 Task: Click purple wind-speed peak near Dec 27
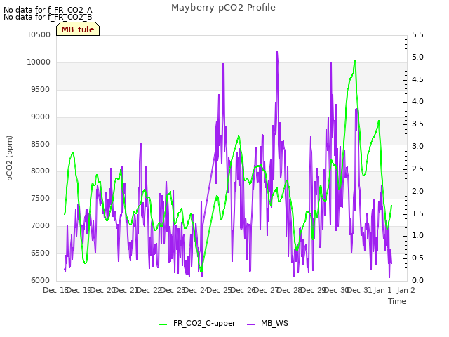277,52
